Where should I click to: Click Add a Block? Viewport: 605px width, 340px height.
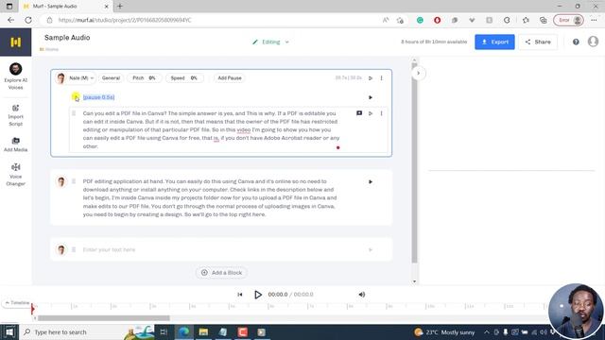pyautogui.click(x=221, y=273)
